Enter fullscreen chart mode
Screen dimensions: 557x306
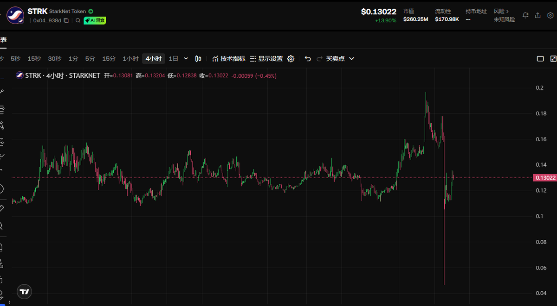553,59
